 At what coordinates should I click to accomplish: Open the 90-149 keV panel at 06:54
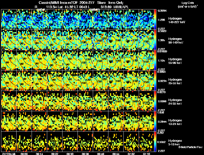coord(116,40)
